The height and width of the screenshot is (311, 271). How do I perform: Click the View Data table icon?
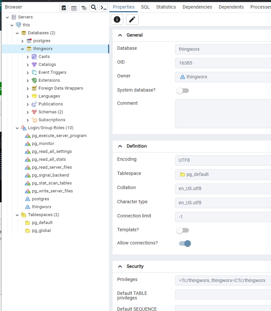coord(74,8)
